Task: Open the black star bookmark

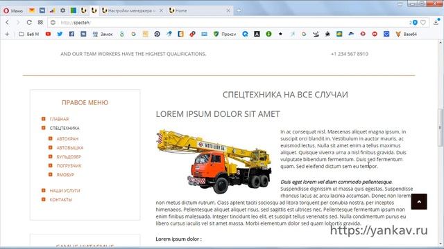Action: 280,34
